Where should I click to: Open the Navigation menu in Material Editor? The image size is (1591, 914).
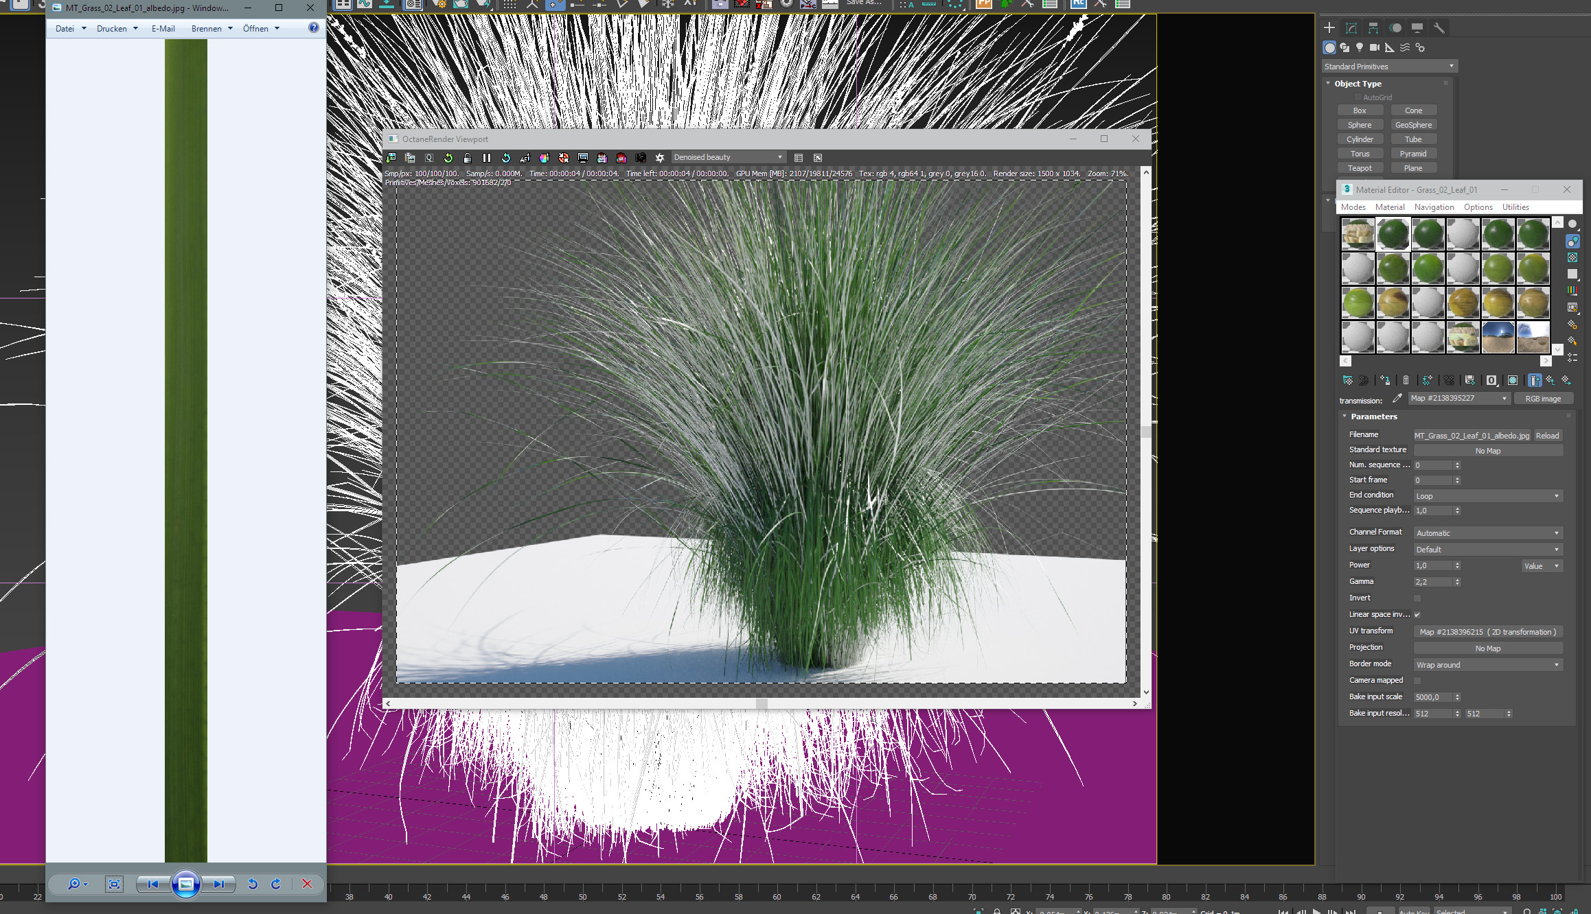[1434, 207]
